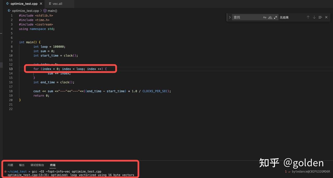Go to next match arrow
This screenshot has width=333, height=178.
click(314, 17)
